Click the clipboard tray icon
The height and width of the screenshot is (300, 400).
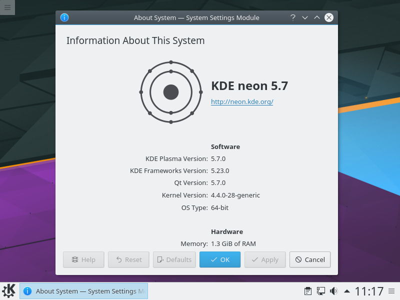[x=308, y=291]
